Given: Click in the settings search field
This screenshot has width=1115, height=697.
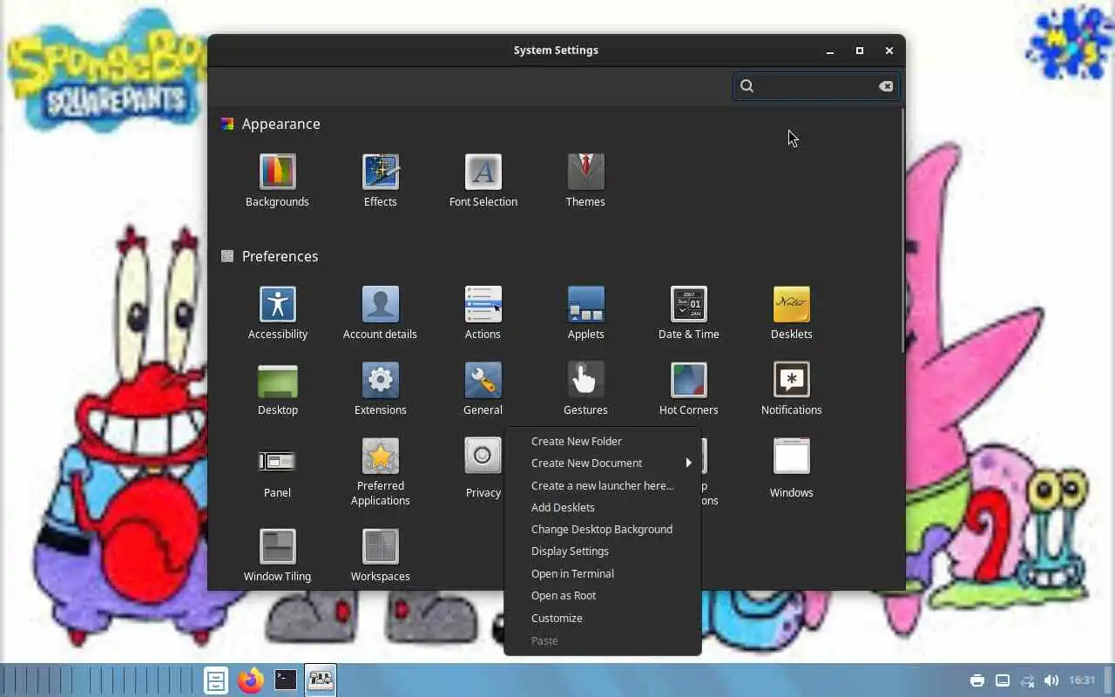Looking at the screenshot, I should [815, 85].
